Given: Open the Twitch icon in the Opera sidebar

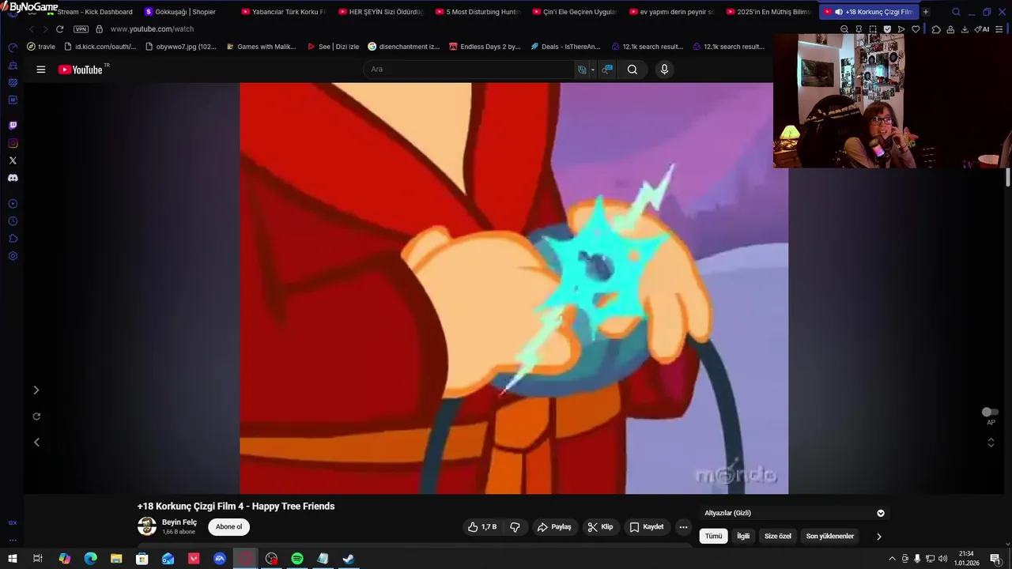Looking at the screenshot, I should pyautogui.click(x=13, y=126).
